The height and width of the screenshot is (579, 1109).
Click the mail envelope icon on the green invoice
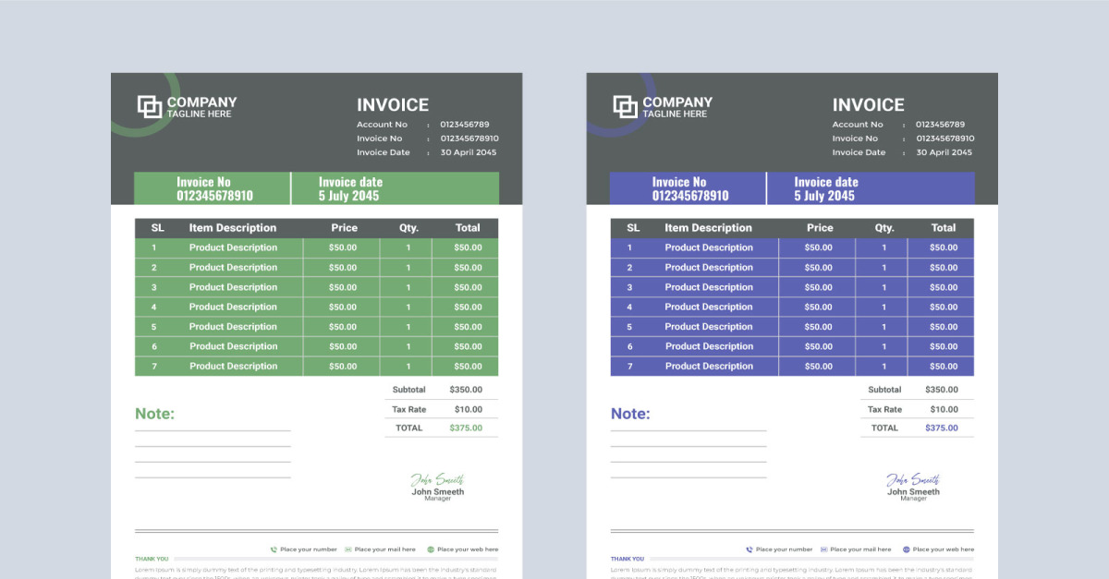[x=347, y=549]
